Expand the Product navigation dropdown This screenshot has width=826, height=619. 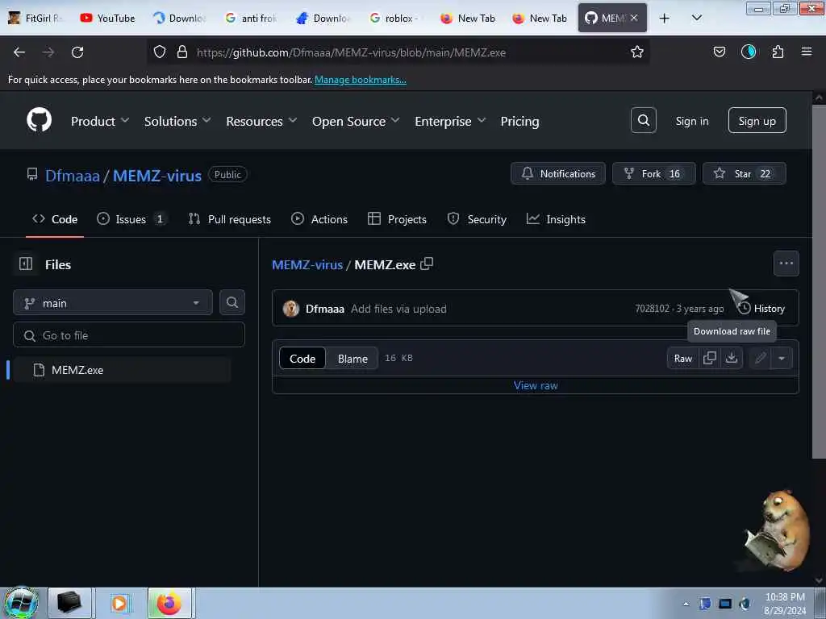(x=100, y=121)
